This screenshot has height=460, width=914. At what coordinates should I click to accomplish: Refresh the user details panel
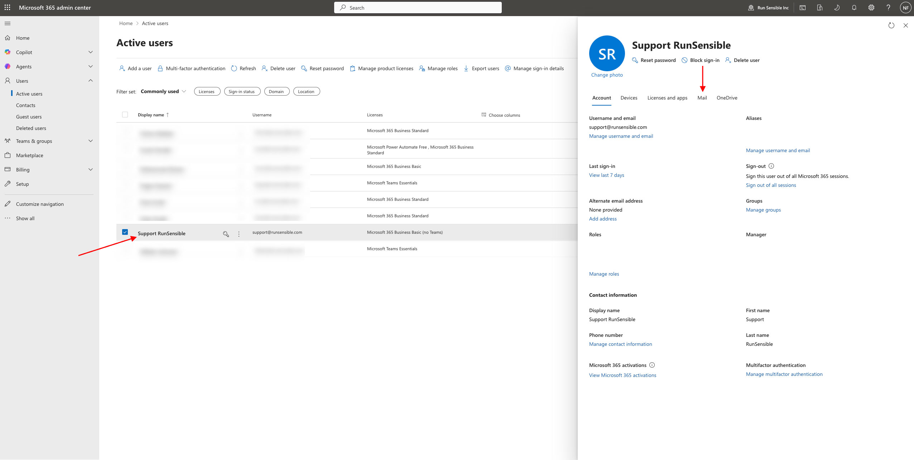coord(891,25)
